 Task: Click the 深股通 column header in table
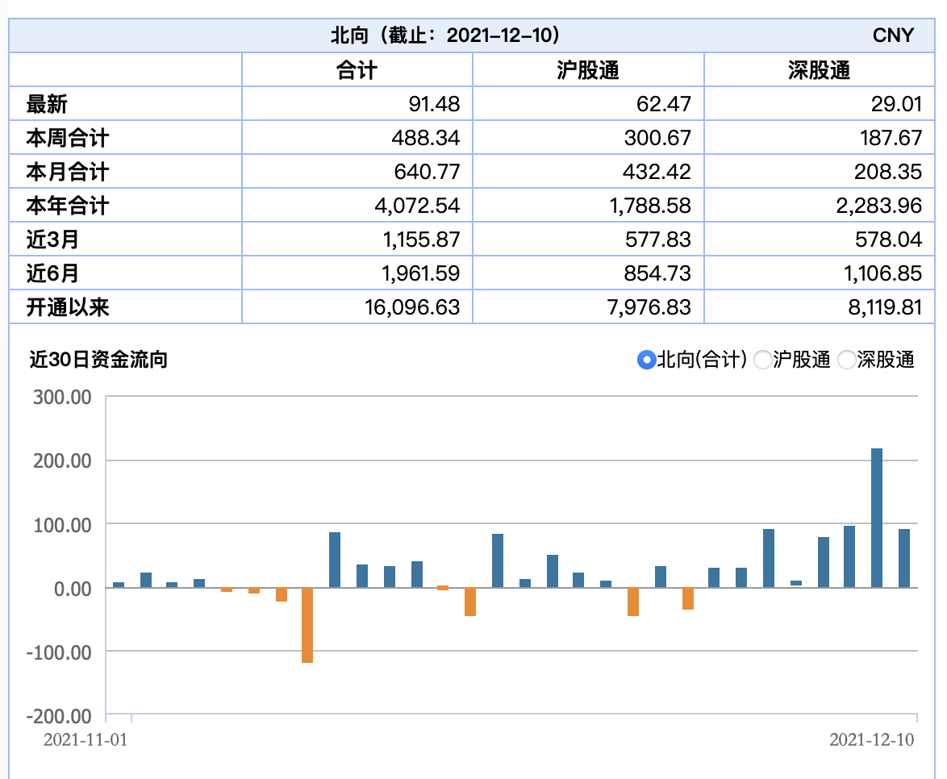(819, 70)
